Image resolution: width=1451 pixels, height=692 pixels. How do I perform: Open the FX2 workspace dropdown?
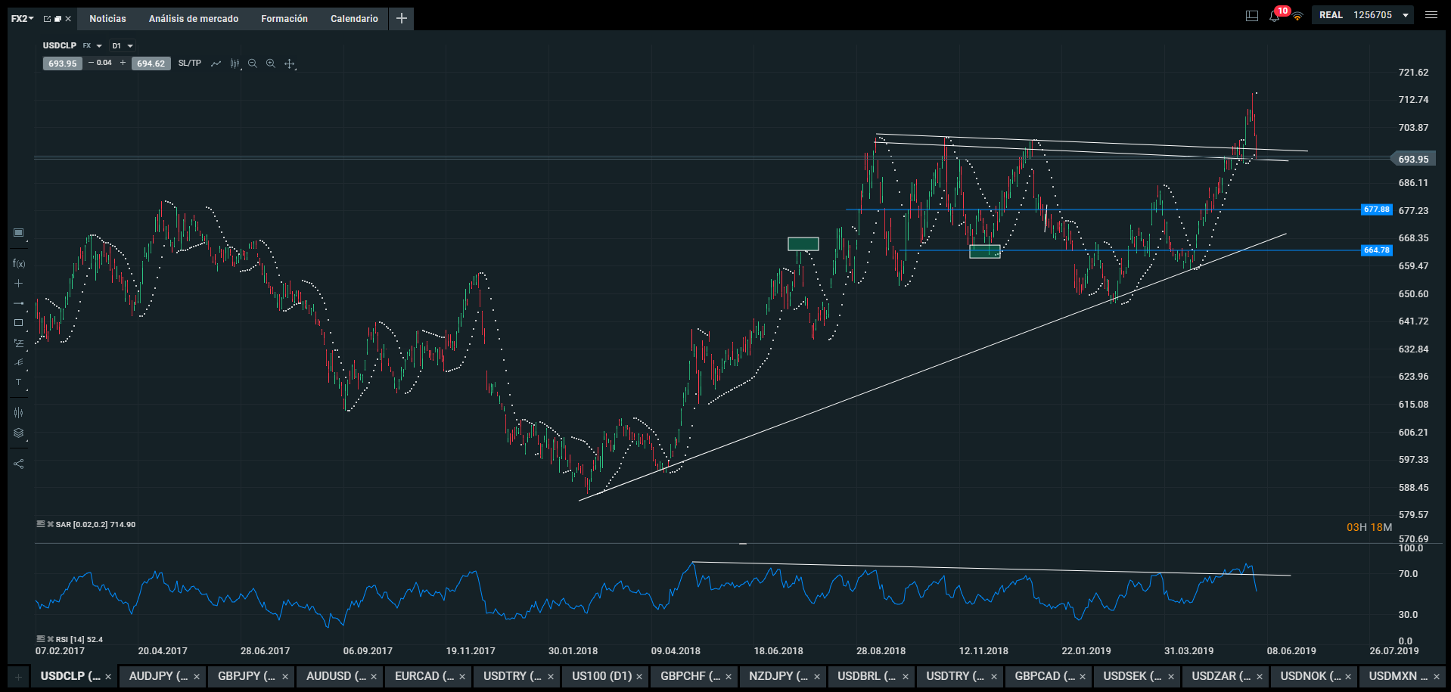coord(22,18)
